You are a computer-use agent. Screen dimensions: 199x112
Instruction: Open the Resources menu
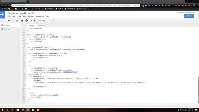pos(39,16)
